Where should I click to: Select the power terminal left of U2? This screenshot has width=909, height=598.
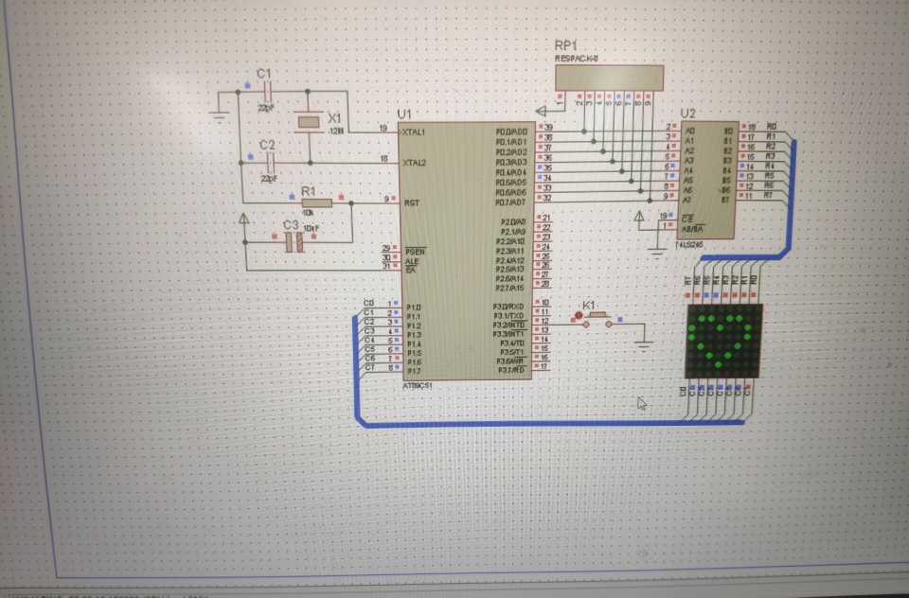coord(639,217)
